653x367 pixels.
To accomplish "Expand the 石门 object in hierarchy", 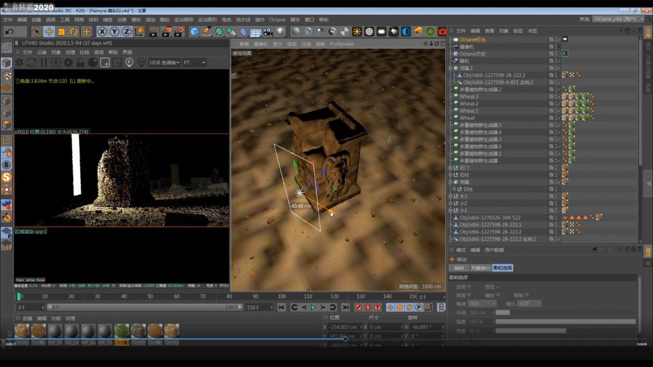I will (450, 168).
